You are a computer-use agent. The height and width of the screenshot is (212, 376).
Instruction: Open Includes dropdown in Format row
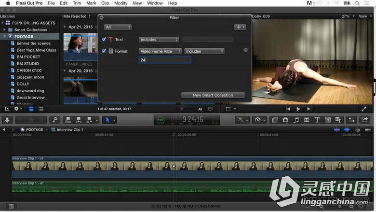pyautogui.click(x=204, y=51)
